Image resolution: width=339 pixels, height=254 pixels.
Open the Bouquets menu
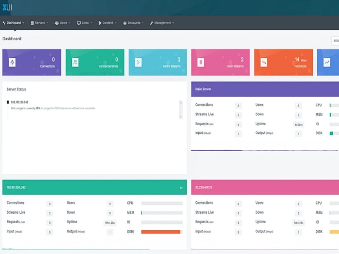(x=133, y=23)
